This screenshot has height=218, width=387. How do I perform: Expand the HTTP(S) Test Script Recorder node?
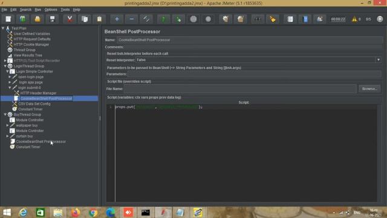point(5,61)
